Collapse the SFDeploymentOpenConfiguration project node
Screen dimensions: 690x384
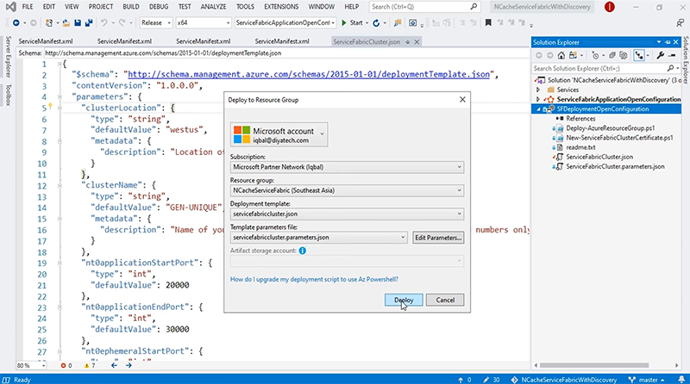(x=537, y=109)
